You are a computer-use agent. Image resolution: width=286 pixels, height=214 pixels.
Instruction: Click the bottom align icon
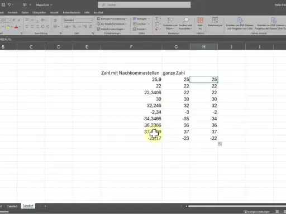click(x=37, y=20)
